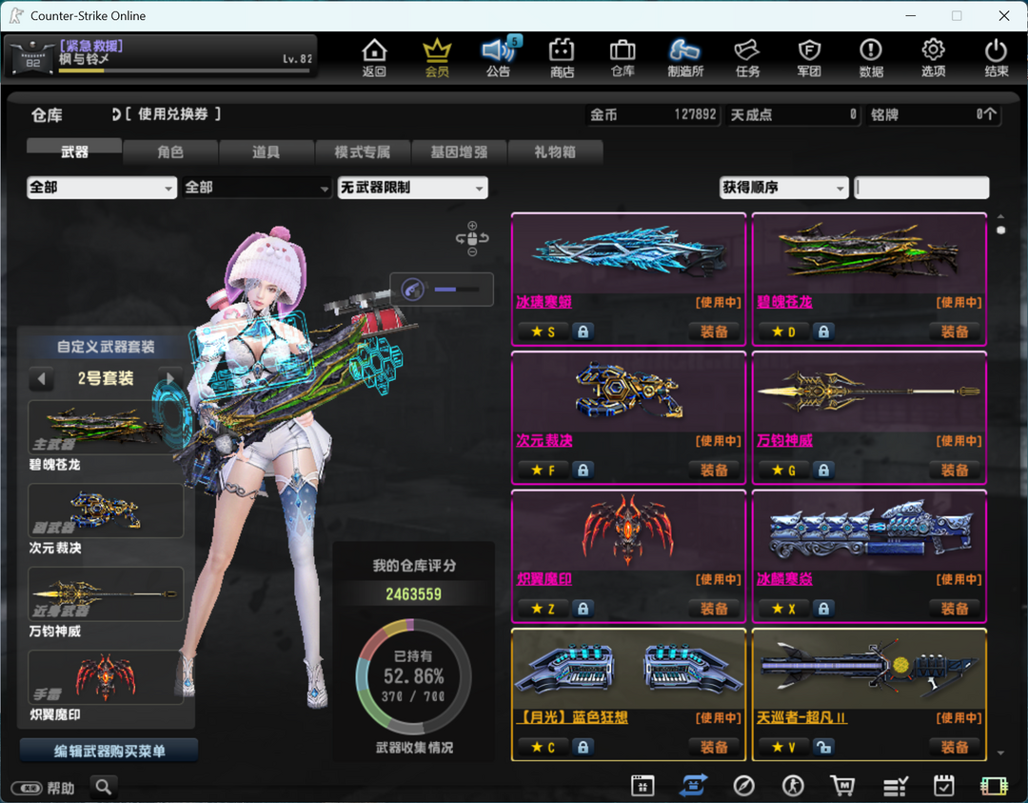Open the calendar check icon in bottom bar
This screenshot has width=1028, height=803.
[944, 785]
